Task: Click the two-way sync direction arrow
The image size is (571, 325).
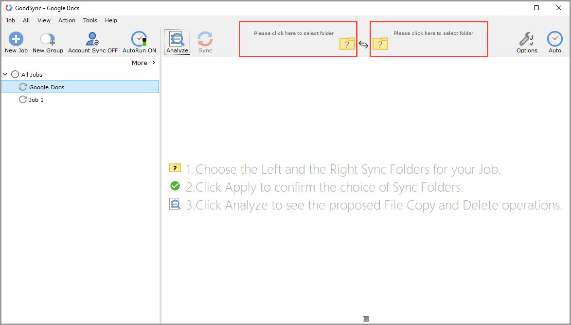Action: (363, 44)
